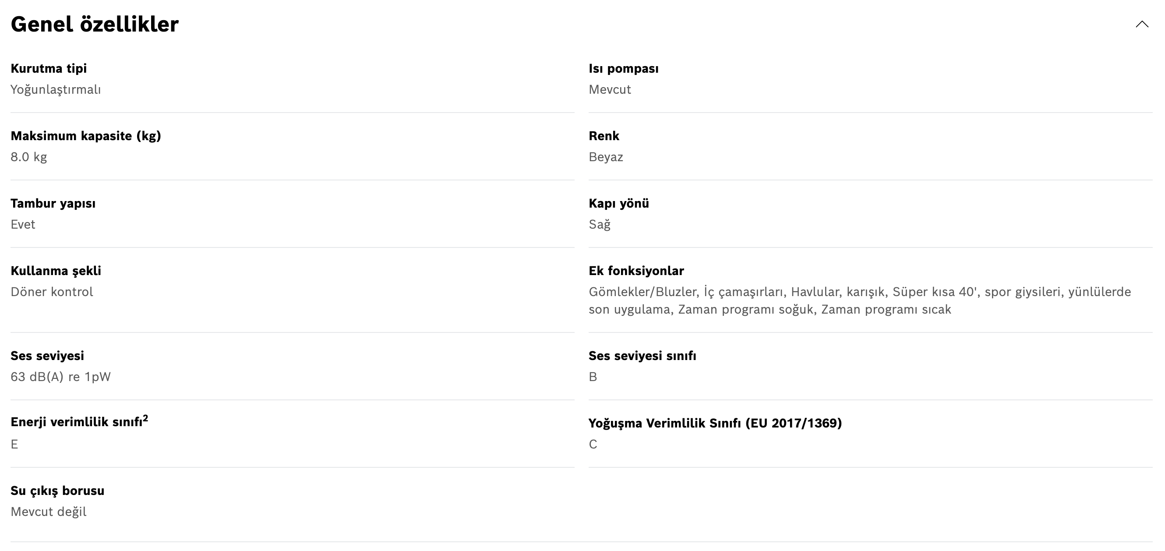The width and height of the screenshot is (1165, 551).
Task: Click the Ek fonksiyonlar label
Action: coord(636,271)
